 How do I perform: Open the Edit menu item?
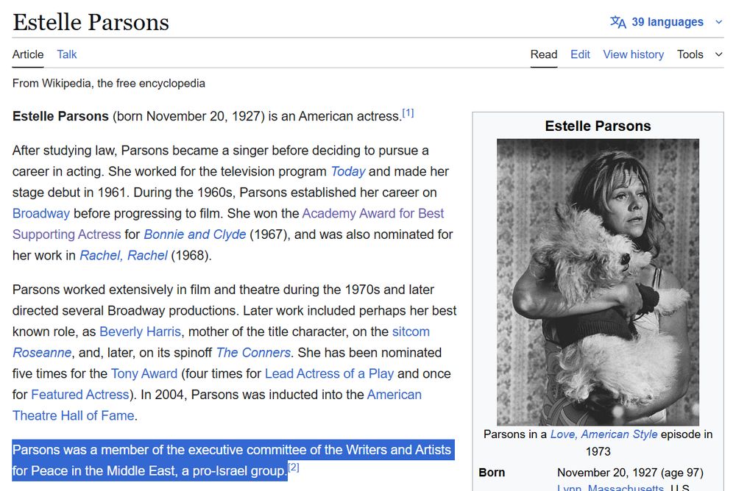(580, 54)
